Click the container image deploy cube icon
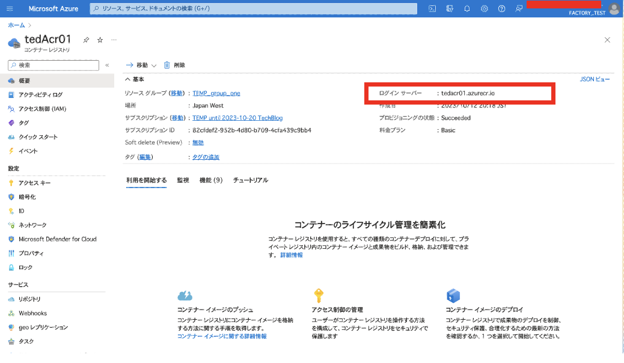 (x=453, y=295)
